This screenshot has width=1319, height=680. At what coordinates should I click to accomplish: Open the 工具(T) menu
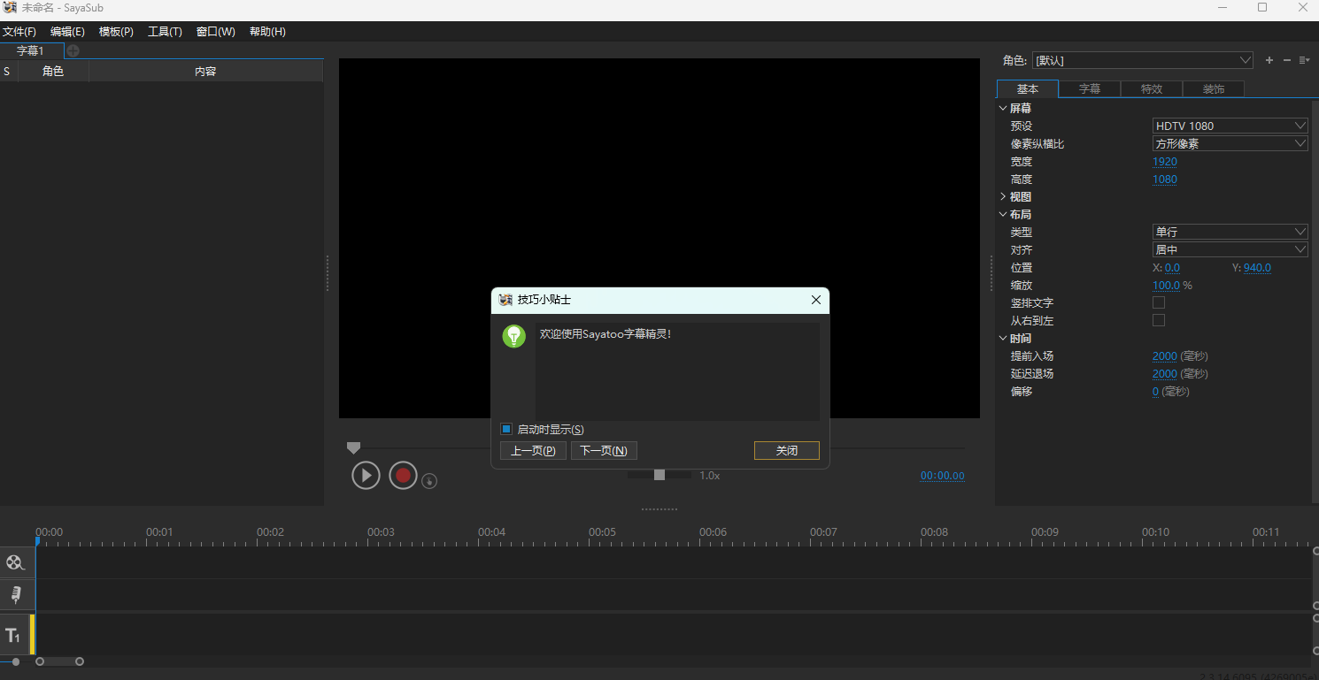point(165,31)
